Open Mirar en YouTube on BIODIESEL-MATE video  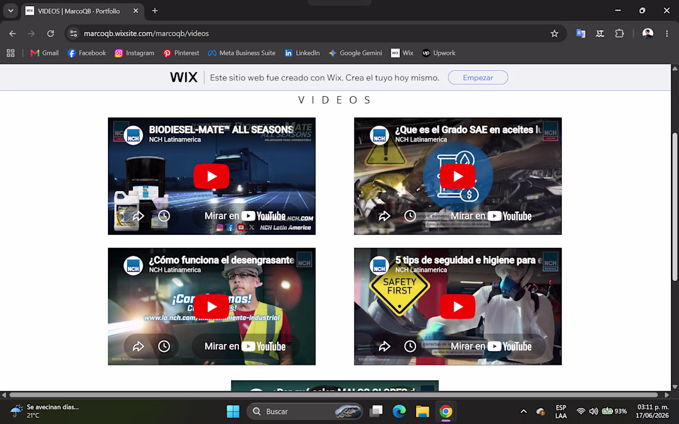click(244, 216)
